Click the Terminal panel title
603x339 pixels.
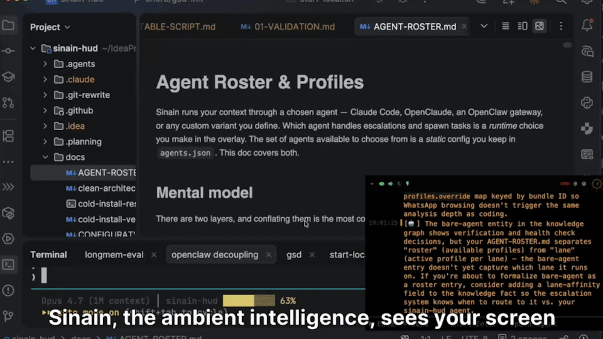tap(49, 255)
